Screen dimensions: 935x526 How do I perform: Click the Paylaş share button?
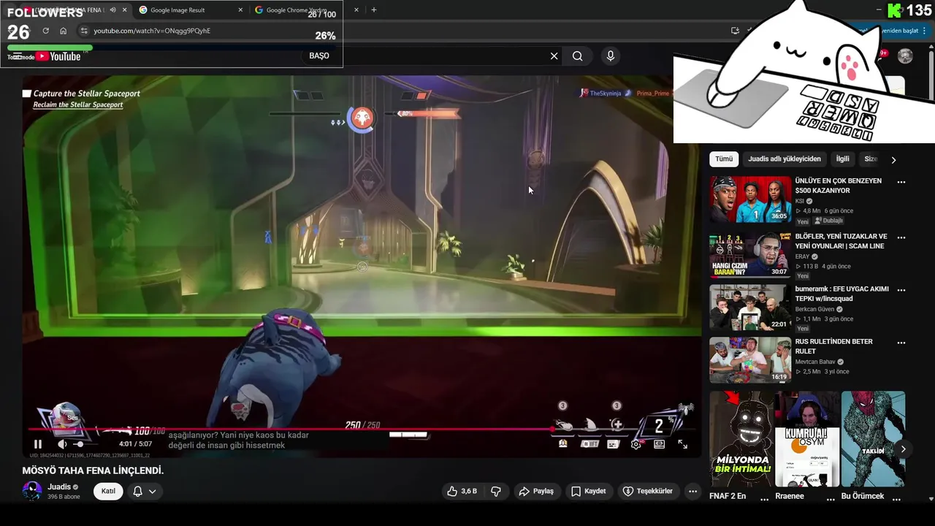[536, 491]
